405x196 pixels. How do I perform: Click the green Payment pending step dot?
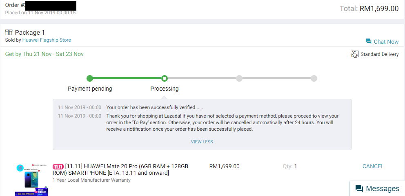90,78
